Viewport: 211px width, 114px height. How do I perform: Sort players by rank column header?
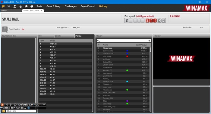coord(99,45)
